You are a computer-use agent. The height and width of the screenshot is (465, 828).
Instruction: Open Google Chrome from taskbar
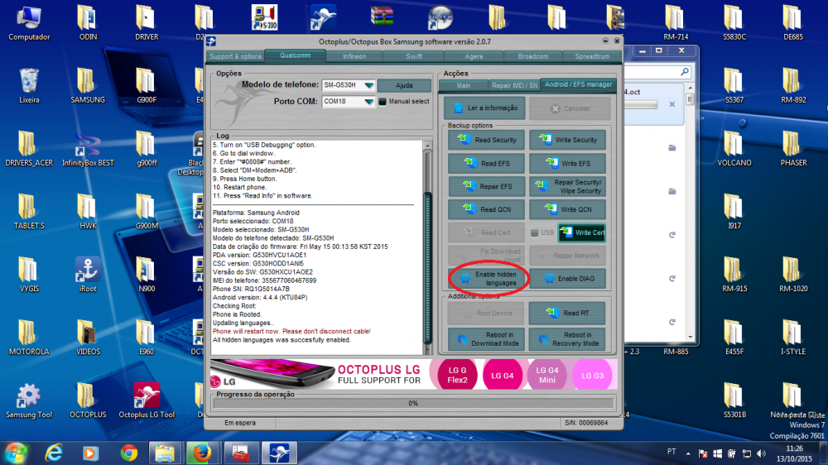pos(128,453)
